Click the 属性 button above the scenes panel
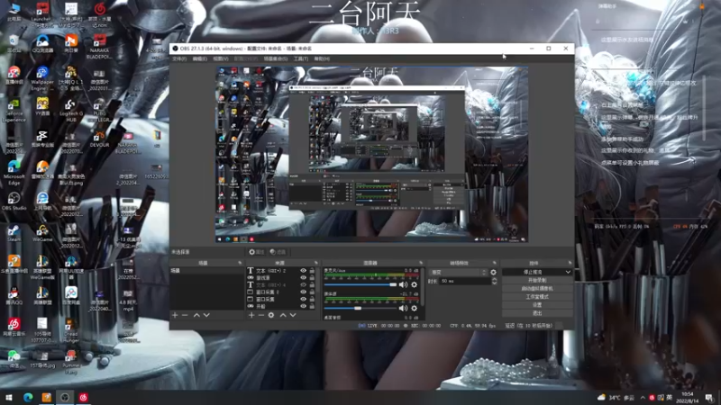Screen dimensions: 721x405 coord(257,252)
